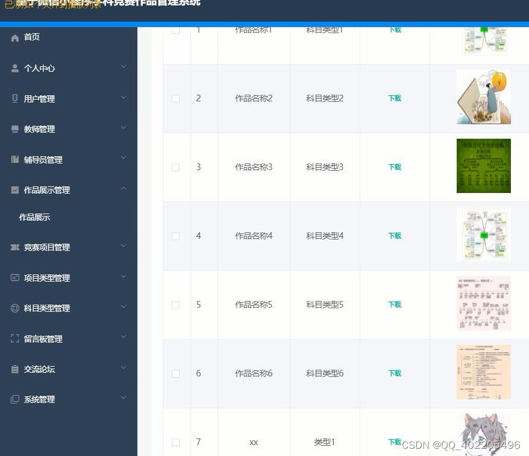Expand the 系统管理 menu chevron
This screenshot has height=456, width=529.
pos(124,397)
